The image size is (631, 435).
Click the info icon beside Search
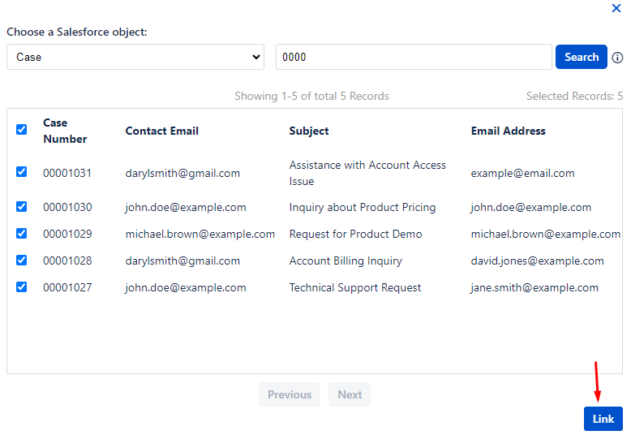[x=617, y=58]
